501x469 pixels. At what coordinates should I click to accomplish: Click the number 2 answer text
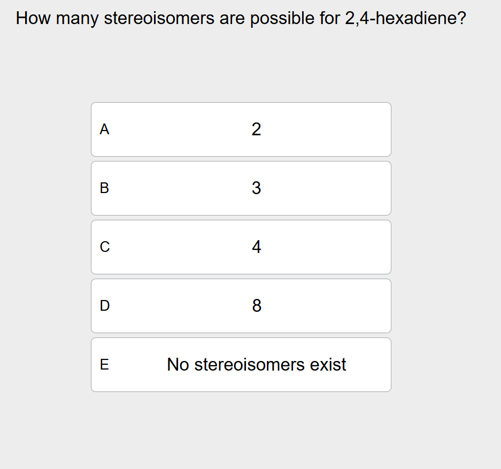257,129
